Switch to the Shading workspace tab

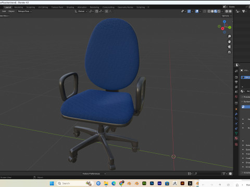point(70,7)
